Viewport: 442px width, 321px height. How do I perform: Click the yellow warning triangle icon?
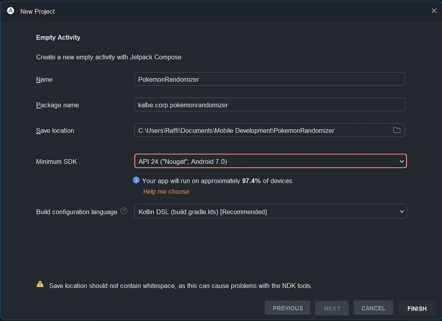[40, 284]
